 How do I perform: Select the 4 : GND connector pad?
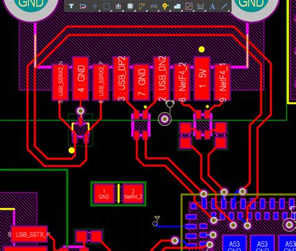click(x=81, y=79)
